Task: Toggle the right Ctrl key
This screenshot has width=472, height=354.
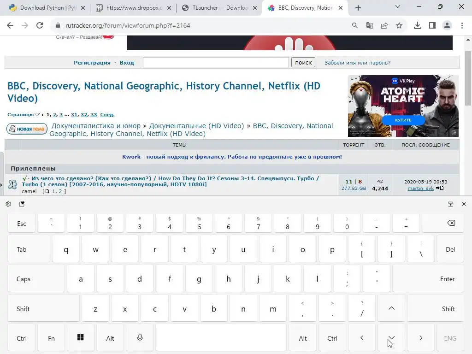Action: click(x=332, y=338)
